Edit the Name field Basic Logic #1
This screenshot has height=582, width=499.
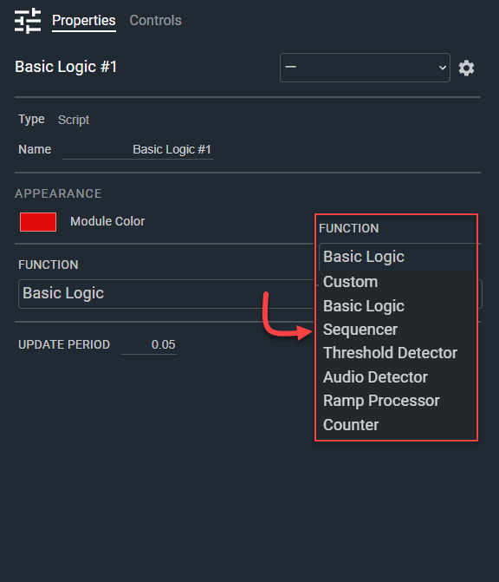pyautogui.click(x=138, y=149)
